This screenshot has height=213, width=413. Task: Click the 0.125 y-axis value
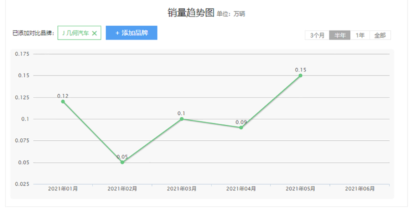(22, 97)
